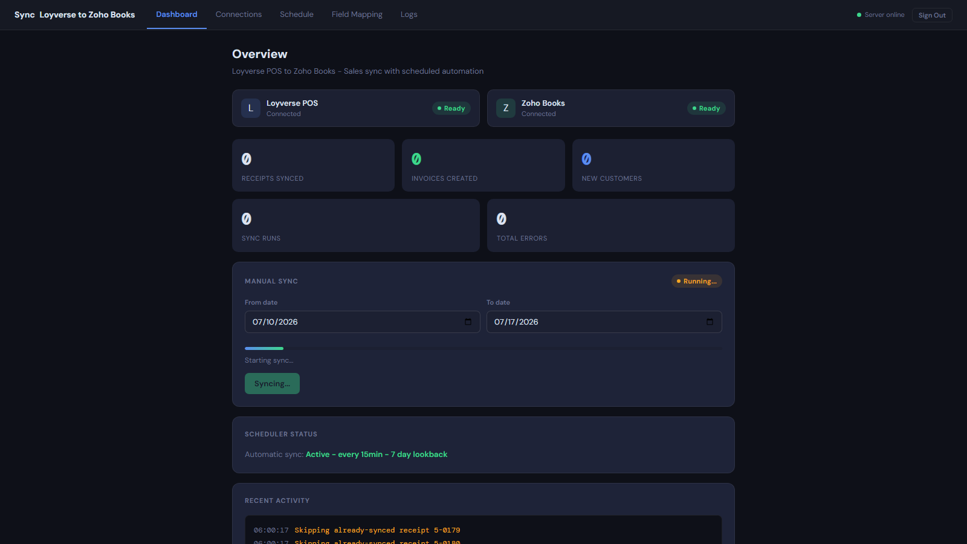The width and height of the screenshot is (967, 544).
Task: Click the From date input field
Action: click(x=362, y=322)
